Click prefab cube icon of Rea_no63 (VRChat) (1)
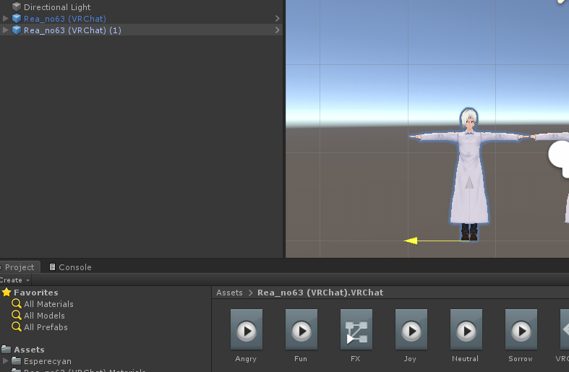Viewport: 569px width, 372px height. click(17, 30)
